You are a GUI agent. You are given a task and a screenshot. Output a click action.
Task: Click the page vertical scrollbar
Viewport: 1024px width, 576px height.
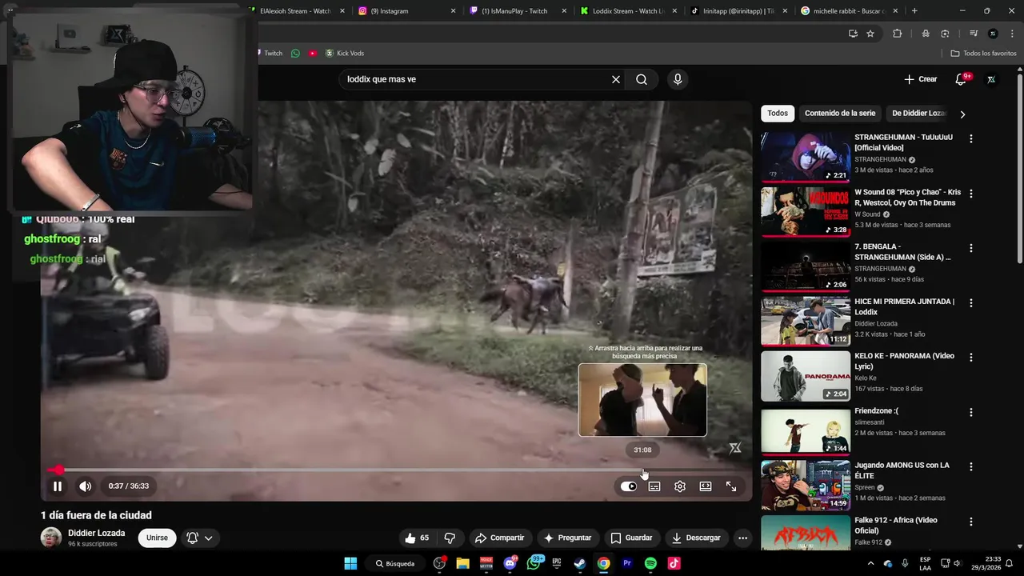1019,168
